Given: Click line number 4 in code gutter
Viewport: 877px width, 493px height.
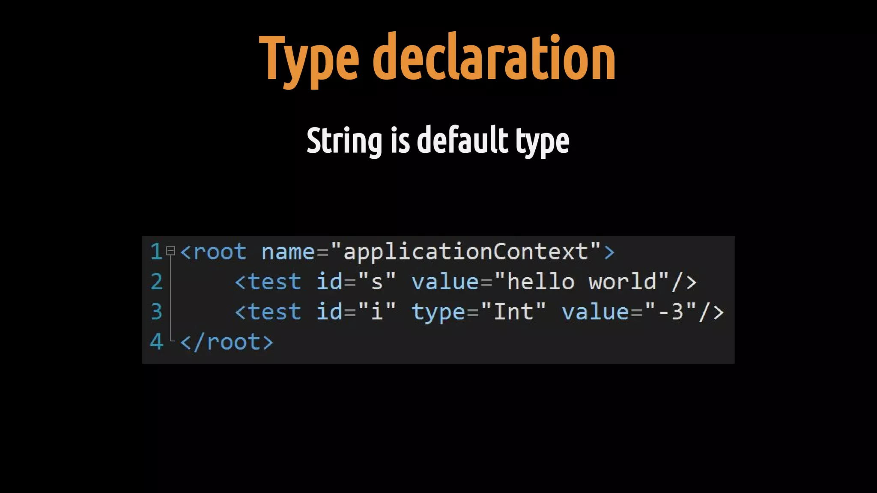Looking at the screenshot, I should click(x=156, y=342).
